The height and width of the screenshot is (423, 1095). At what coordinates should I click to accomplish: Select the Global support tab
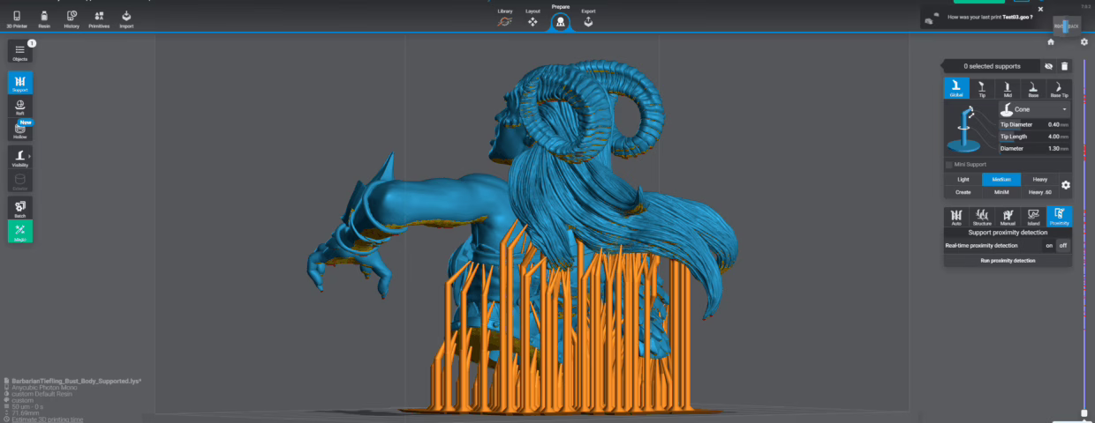(x=956, y=88)
